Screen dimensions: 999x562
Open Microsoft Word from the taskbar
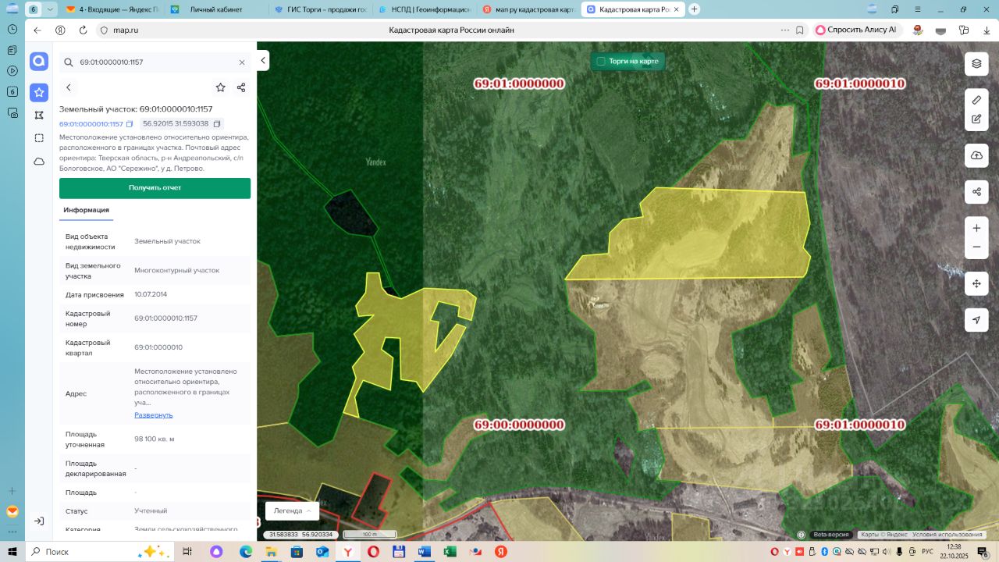point(425,552)
